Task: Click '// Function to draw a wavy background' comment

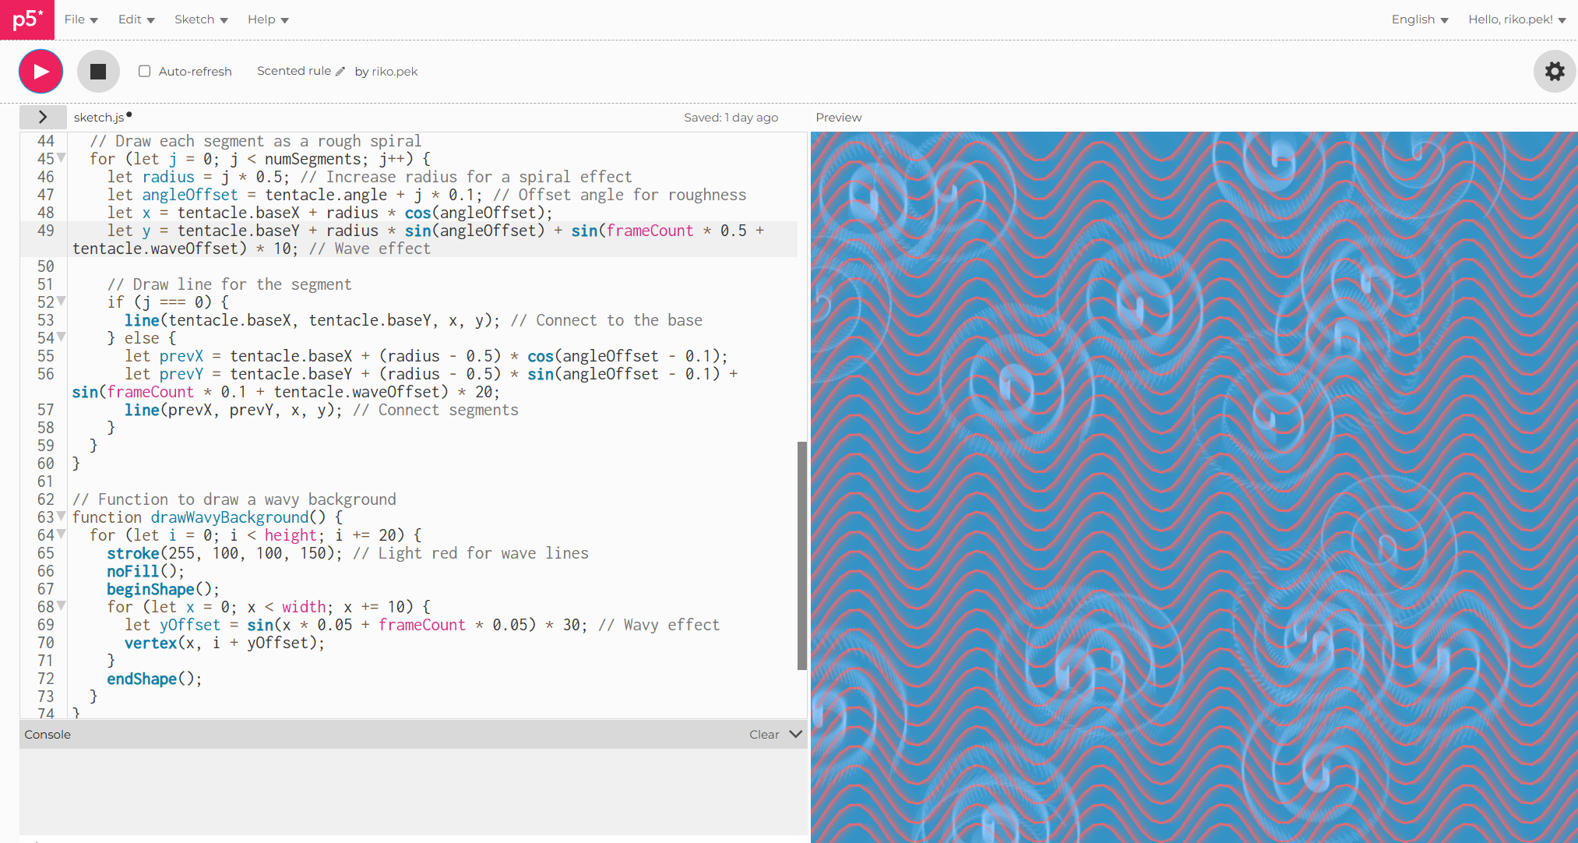Action: (x=234, y=499)
